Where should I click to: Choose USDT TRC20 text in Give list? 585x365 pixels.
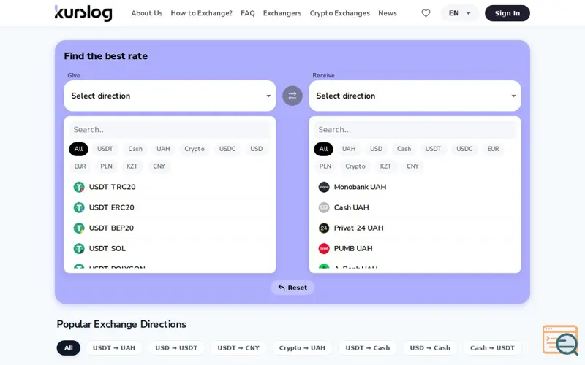[113, 187]
